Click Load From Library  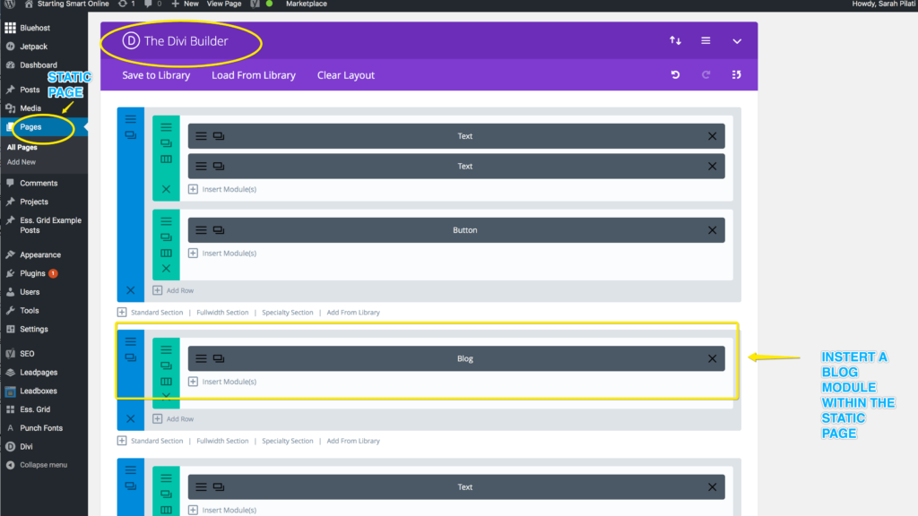pos(254,75)
